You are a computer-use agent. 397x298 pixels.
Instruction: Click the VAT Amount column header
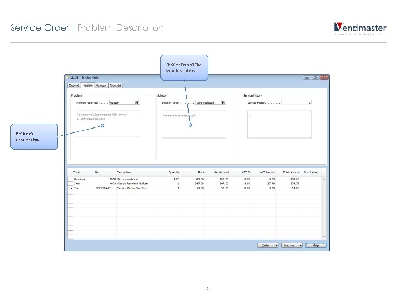[267, 172]
